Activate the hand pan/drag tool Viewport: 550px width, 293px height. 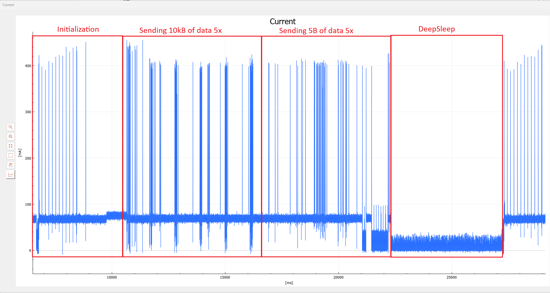point(11,165)
